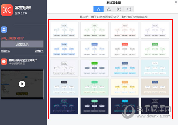
Task: Choose the white template with pink outline nodes
Action: pos(125,30)
